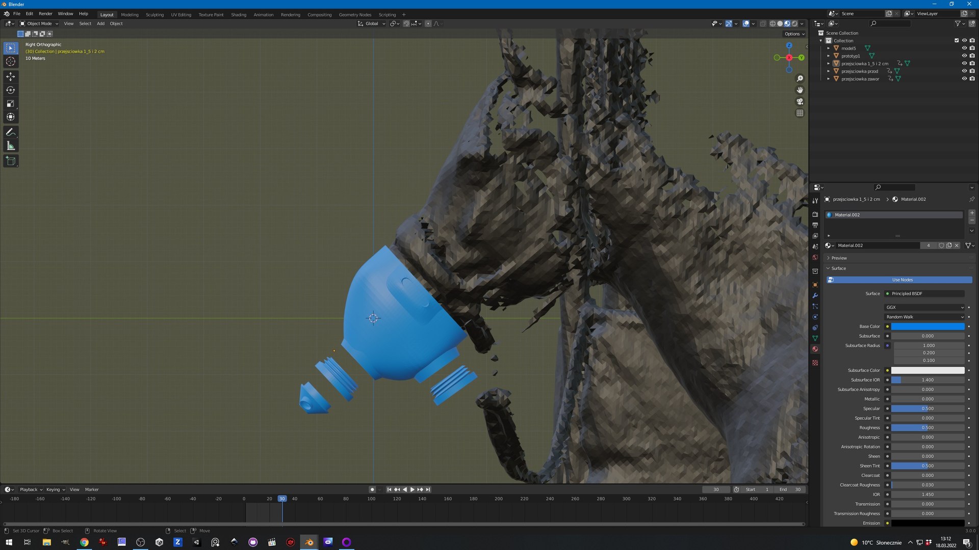Click the Use Nodes button

click(x=901, y=280)
